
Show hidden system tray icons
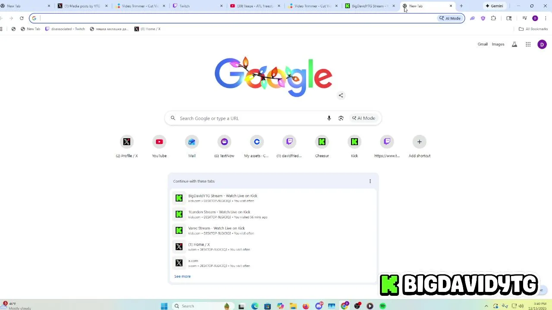pos(486,306)
